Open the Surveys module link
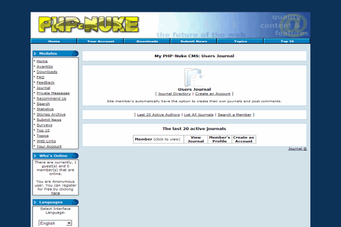Viewport: 341px width, 227px height. pyautogui.click(x=44, y=125)
